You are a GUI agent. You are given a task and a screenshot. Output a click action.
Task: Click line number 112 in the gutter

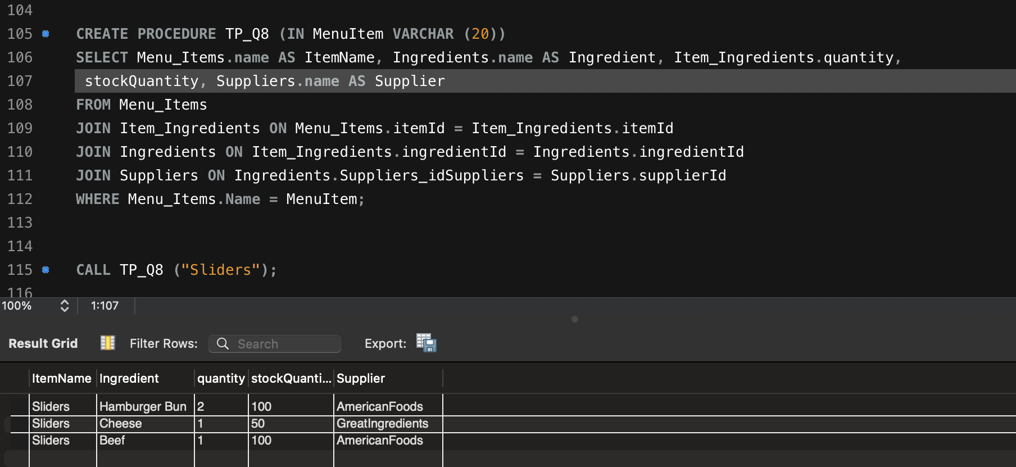(x=20, y=199)
